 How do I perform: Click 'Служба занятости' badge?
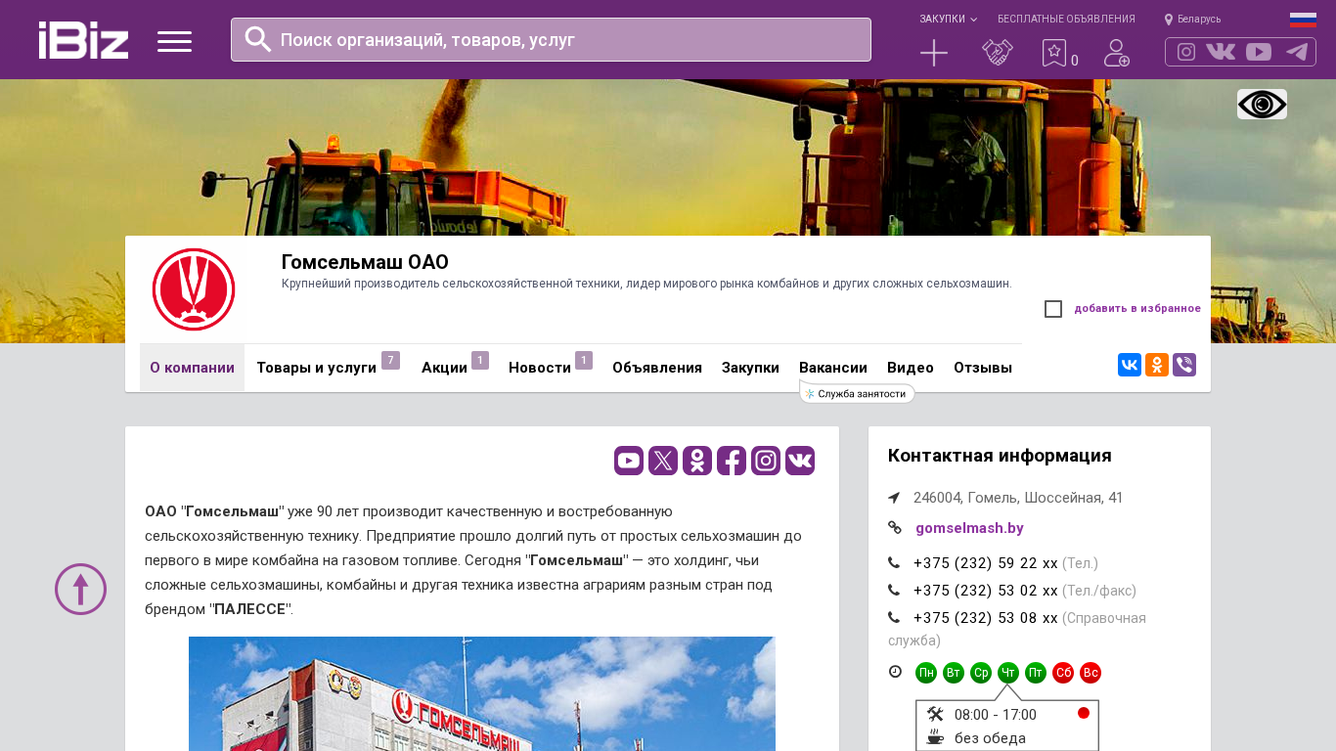(x=857, y=393)
